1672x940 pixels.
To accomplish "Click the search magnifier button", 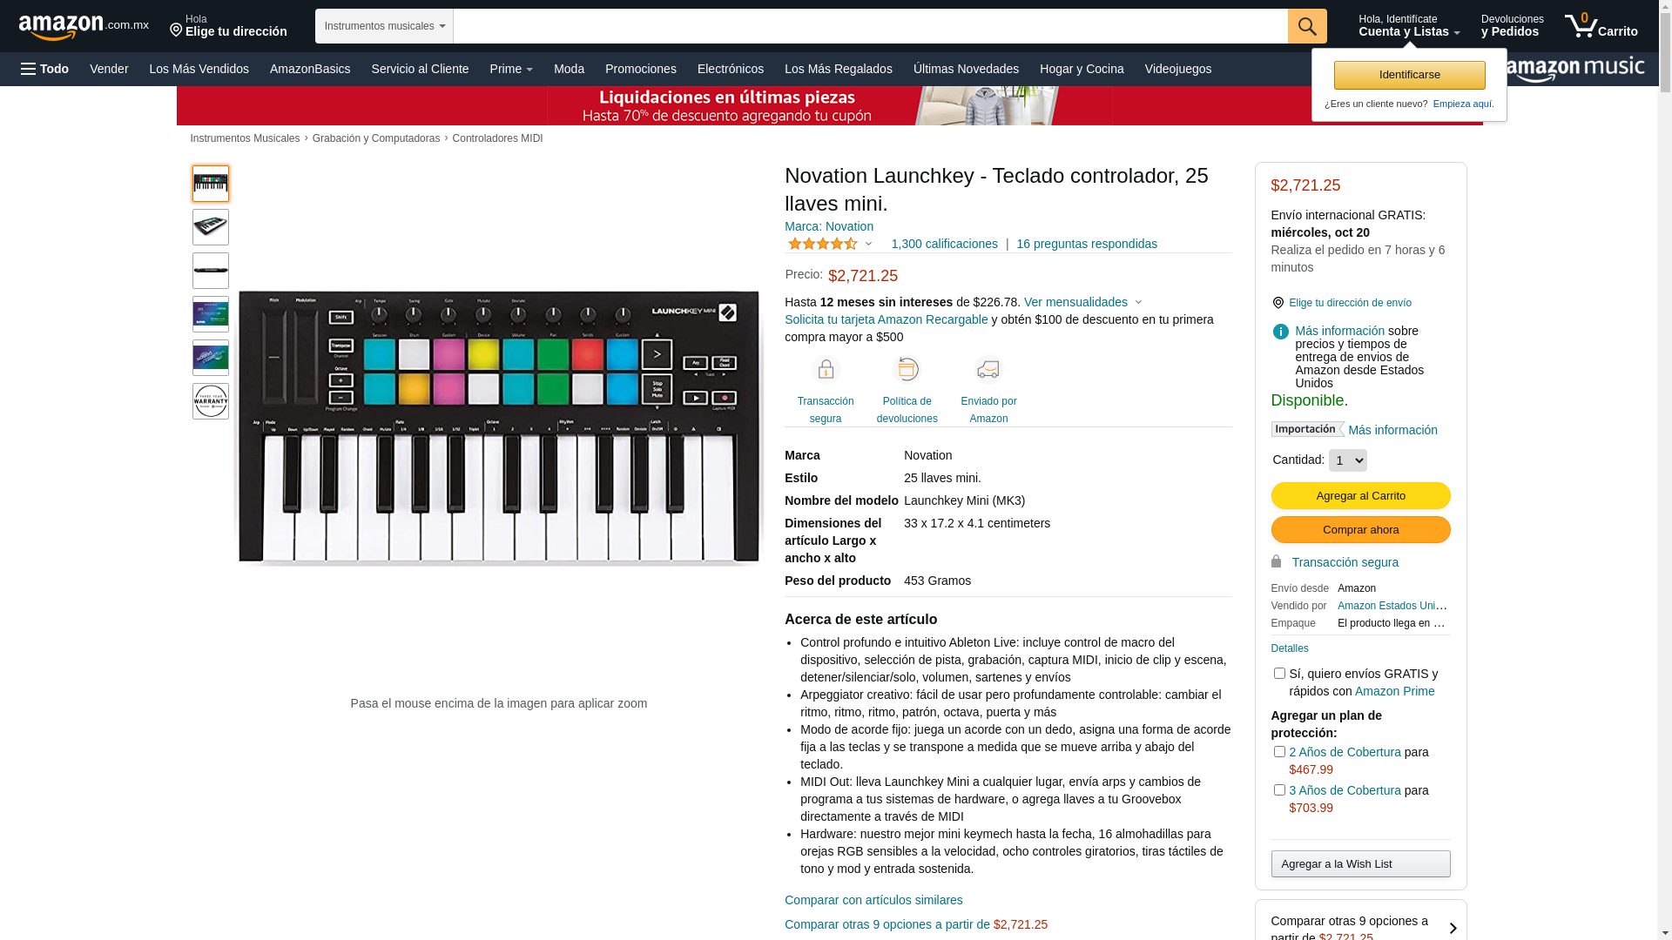I will click(1306, 26).
